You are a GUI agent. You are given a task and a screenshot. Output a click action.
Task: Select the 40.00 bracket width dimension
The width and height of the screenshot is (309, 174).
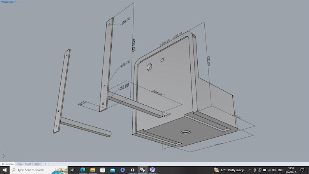(82, 103)
